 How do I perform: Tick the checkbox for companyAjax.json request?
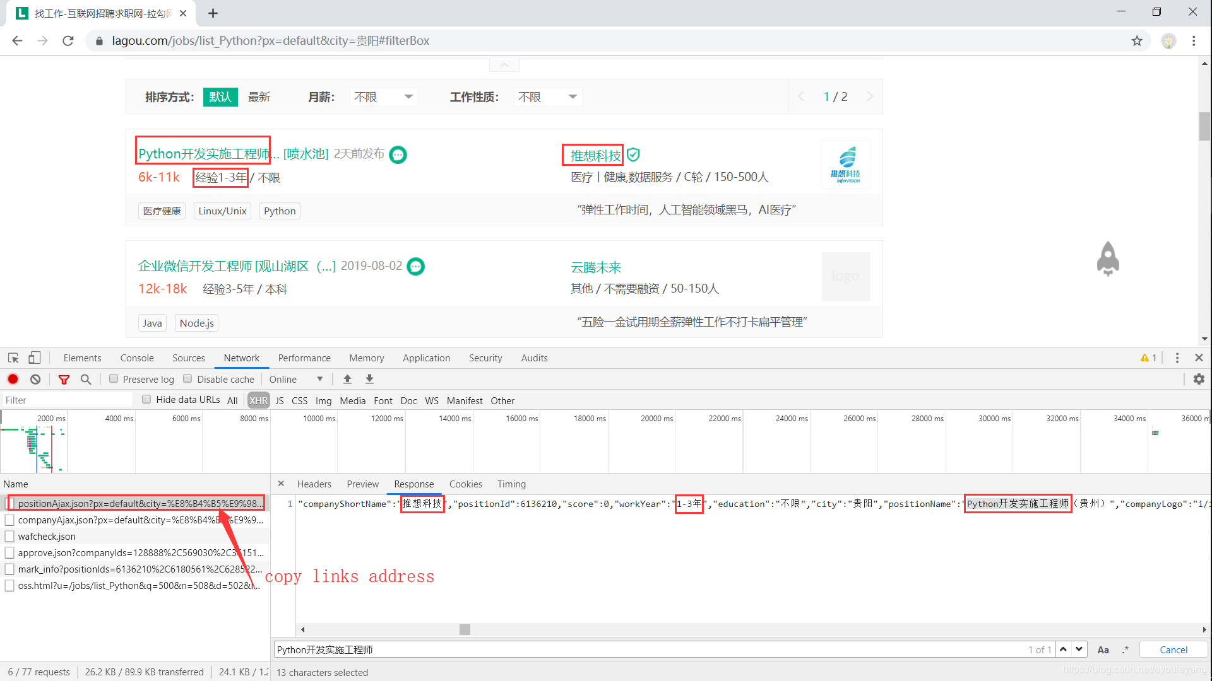coord(9,520)
